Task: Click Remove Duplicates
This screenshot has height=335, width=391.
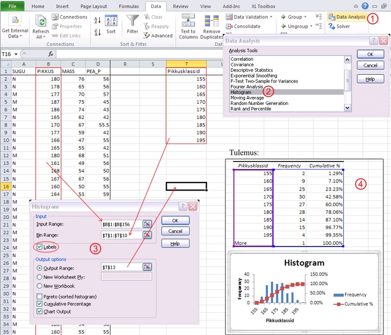Action: coord(212,27)
